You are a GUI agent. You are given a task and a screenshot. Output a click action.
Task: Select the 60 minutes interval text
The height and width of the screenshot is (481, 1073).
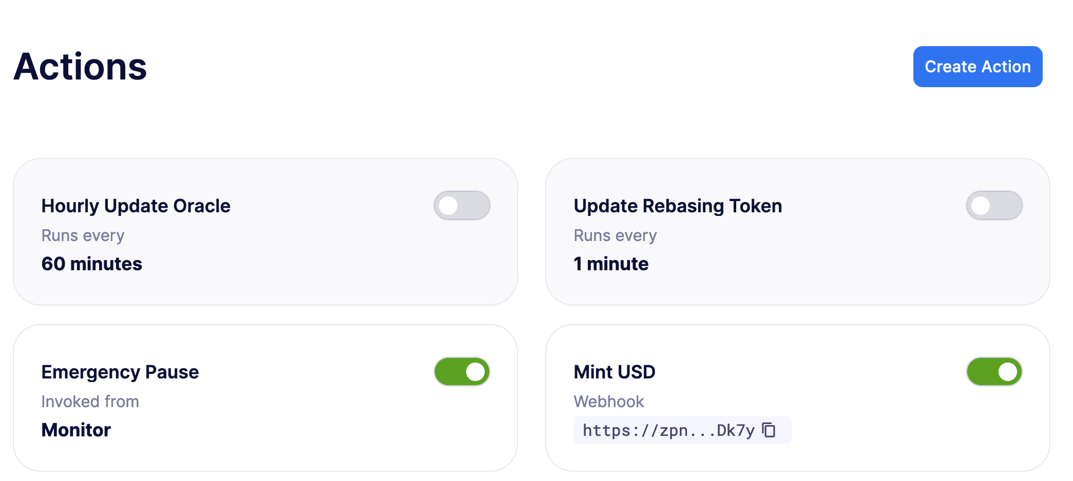[91, 264]
